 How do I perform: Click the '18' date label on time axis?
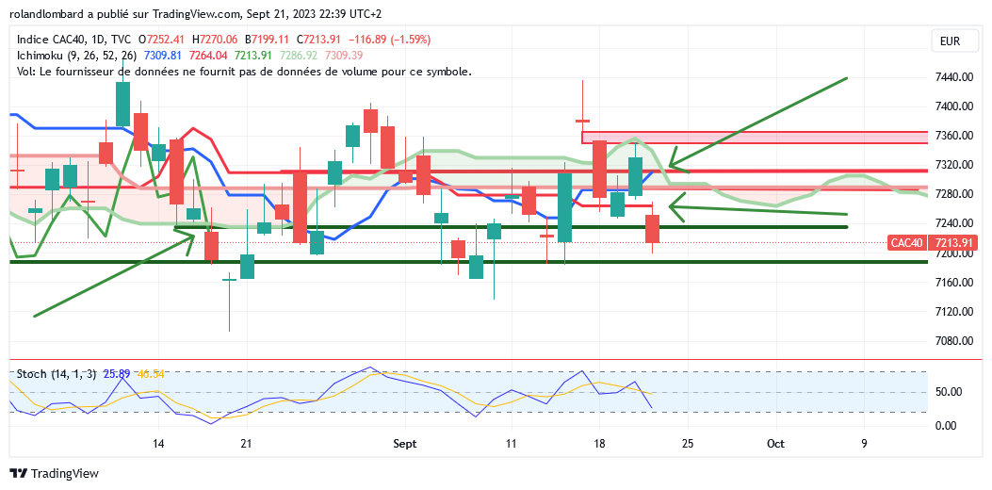tap(600, 444)
